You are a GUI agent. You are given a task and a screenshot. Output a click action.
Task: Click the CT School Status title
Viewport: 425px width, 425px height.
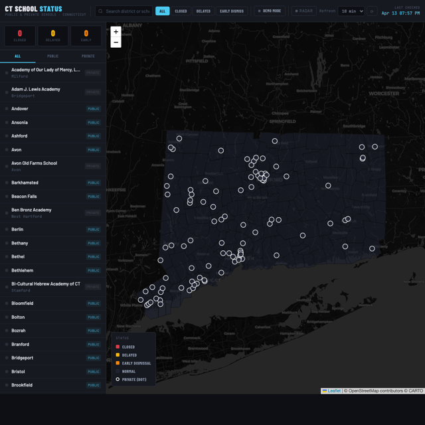(33, 9)
